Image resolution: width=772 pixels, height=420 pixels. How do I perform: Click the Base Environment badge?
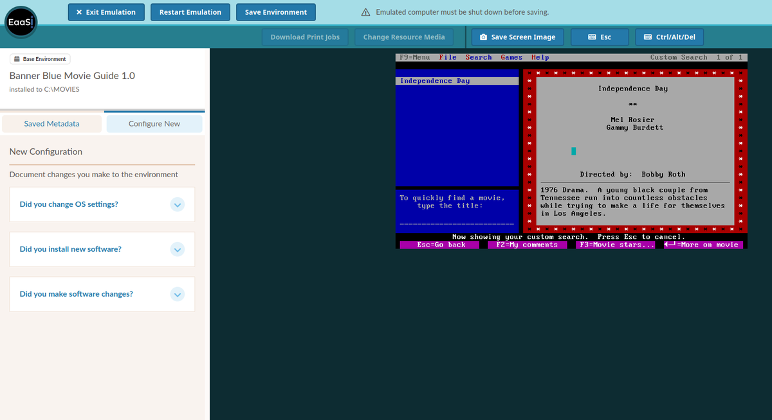coord(40,59)
